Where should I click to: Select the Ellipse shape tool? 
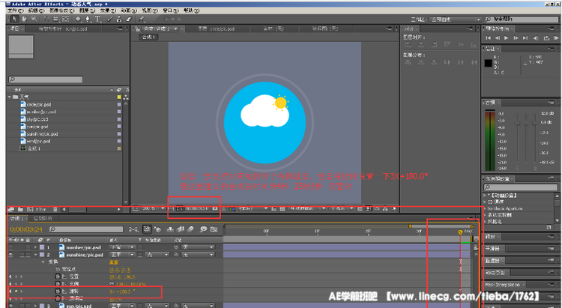pos(78,19)
